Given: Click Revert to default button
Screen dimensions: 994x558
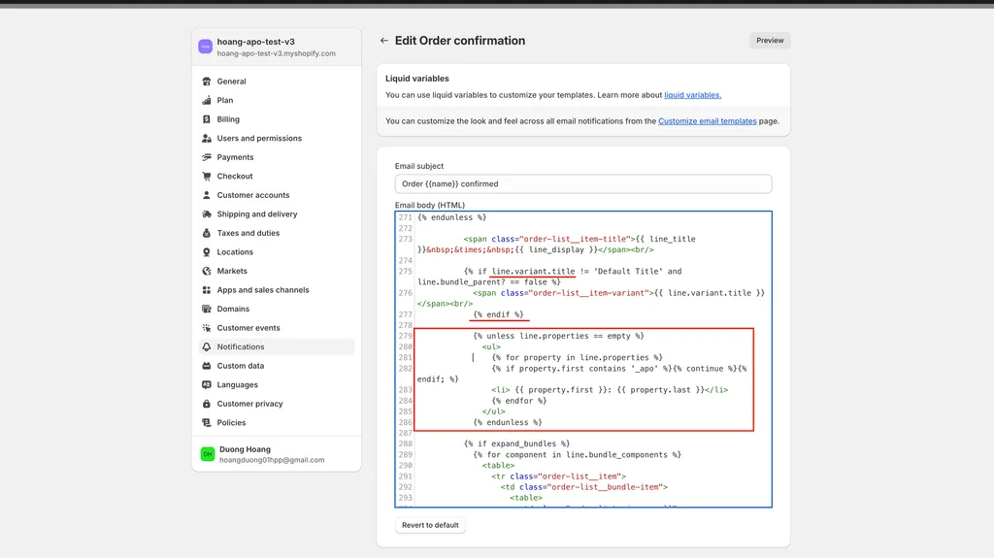Looking at the screenshot, I should (x=430, y=525).
